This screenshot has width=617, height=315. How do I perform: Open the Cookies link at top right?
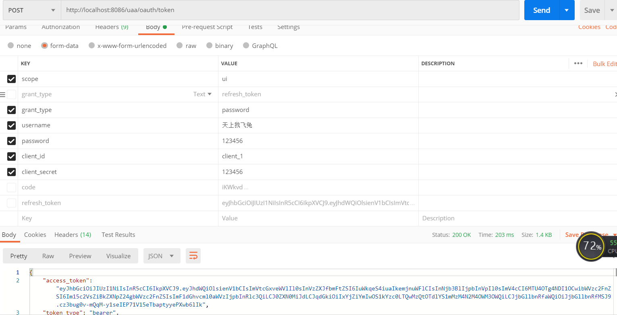[x=589, y=27]
